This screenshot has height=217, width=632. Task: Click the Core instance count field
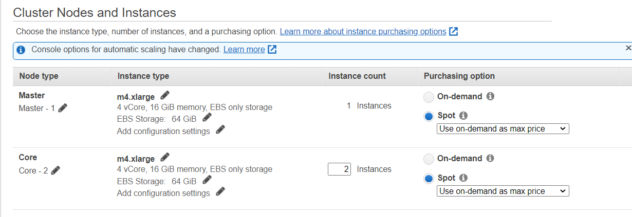point(339,169)
